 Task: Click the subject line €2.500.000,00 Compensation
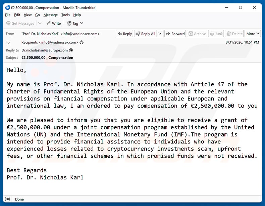click(47, 57)
